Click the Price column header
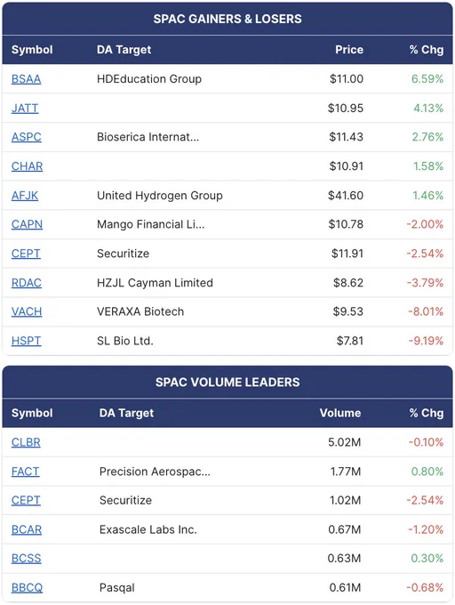 click(349, 50)
